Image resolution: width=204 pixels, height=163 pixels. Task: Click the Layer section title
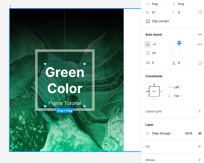pyautogui.click(x=149, y=125)
